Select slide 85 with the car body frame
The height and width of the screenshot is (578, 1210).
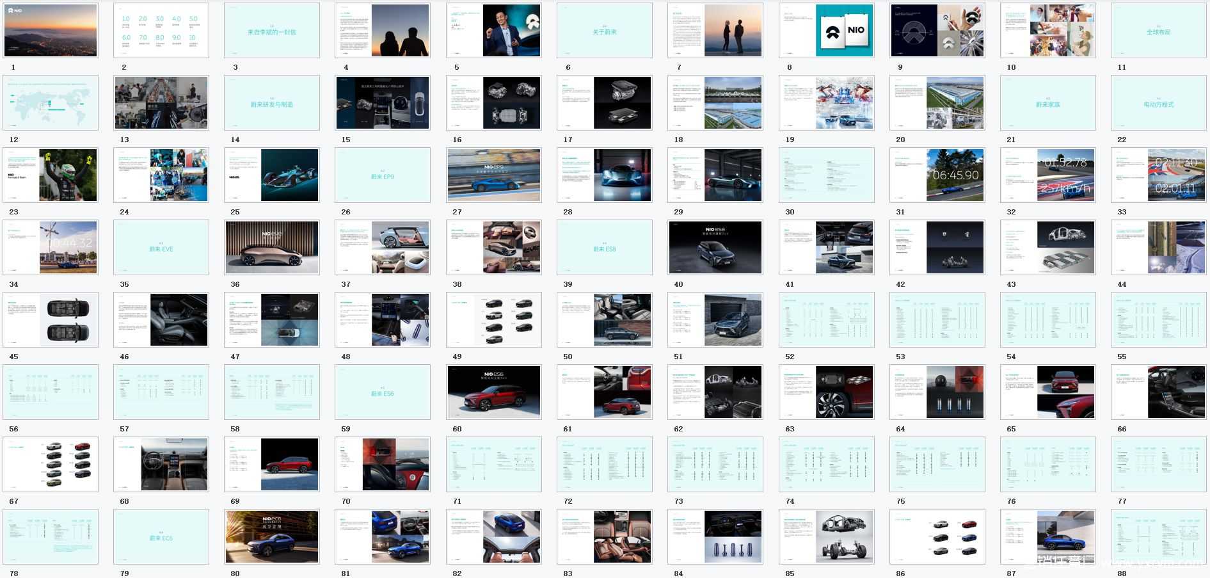pyautogui.click(x=826, y=536)
